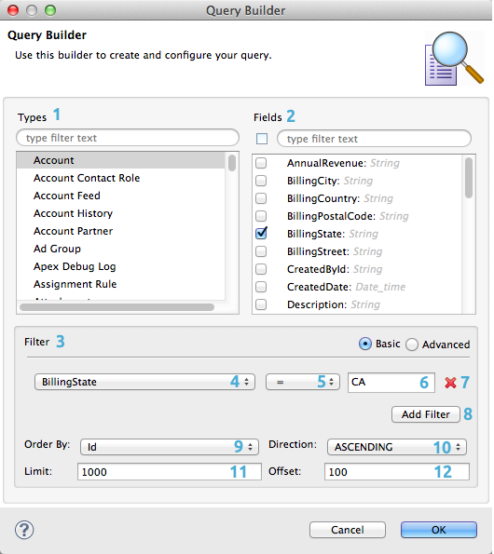Click the CreatedDate field name text
The width and height of the screenshot is (494, 554).
(320, 287)
